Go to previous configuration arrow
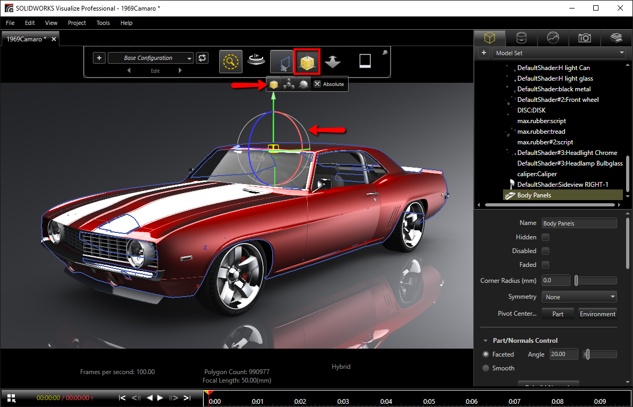 [129, 70]
